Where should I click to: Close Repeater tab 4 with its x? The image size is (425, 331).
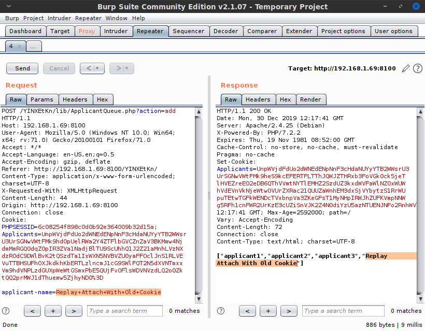click(20, 46)
